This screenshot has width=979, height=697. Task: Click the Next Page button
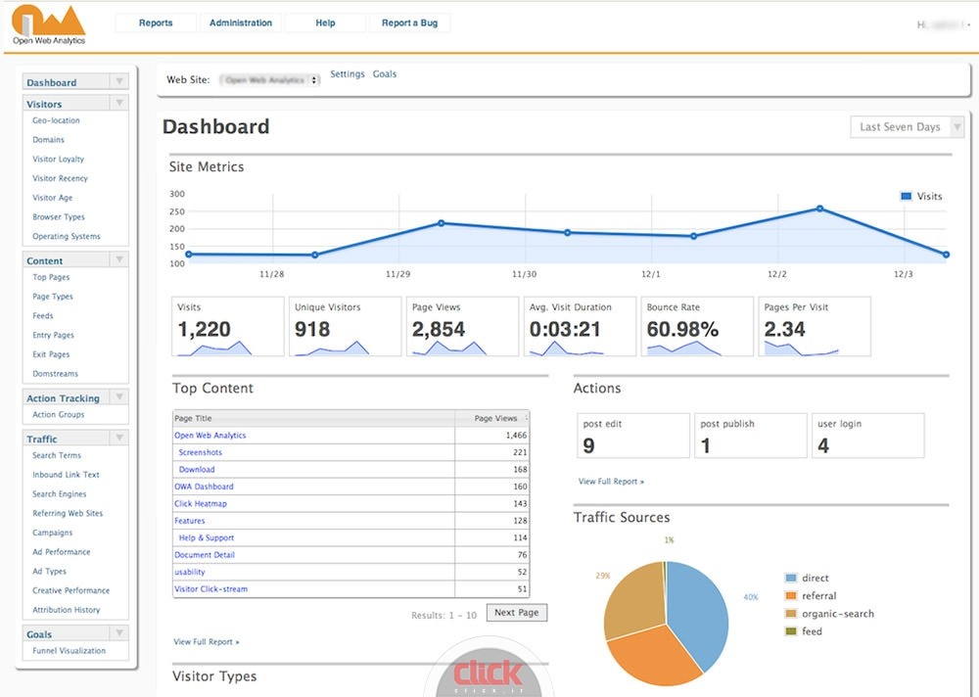[x=516, y=613]
